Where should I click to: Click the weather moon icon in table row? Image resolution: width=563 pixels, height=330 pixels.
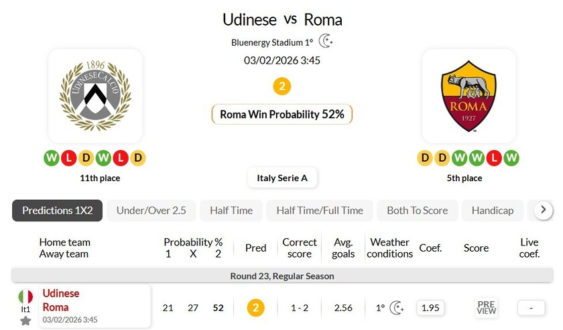[x=397, y=308]
